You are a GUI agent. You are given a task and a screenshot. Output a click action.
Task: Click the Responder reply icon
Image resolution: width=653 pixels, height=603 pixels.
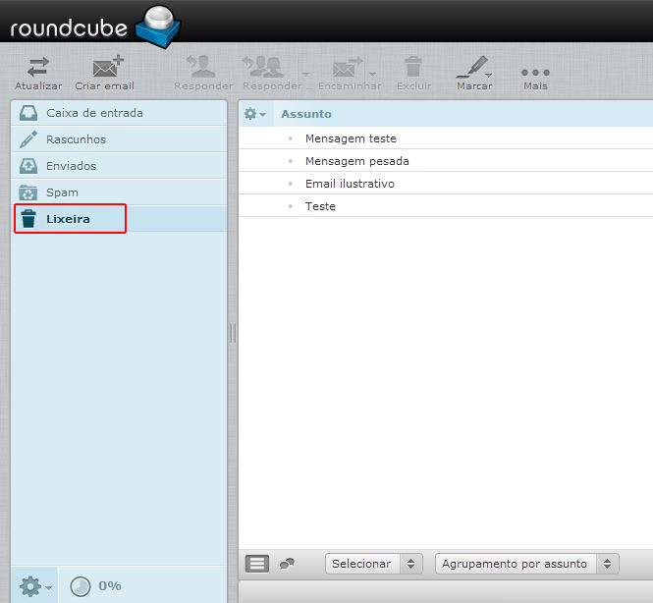click(202, 68)
